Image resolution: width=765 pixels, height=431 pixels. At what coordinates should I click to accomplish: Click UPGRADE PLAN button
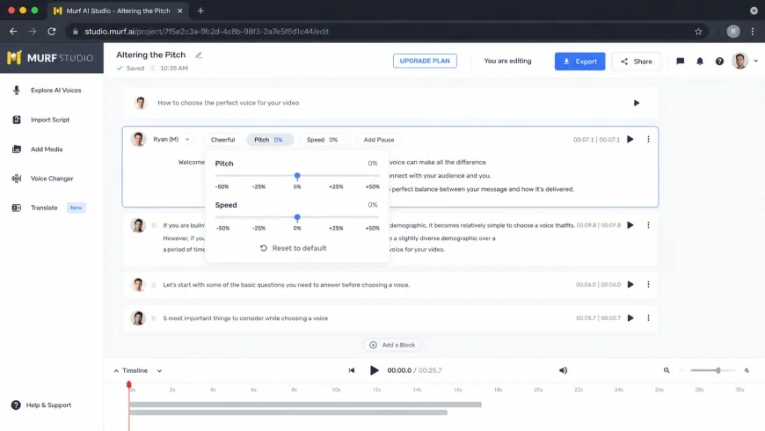[x=425, y=61]
